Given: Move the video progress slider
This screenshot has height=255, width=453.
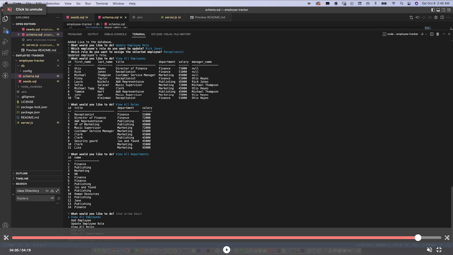Looking at the screenshot, I should pyautogui.click(x=418, y=237).
